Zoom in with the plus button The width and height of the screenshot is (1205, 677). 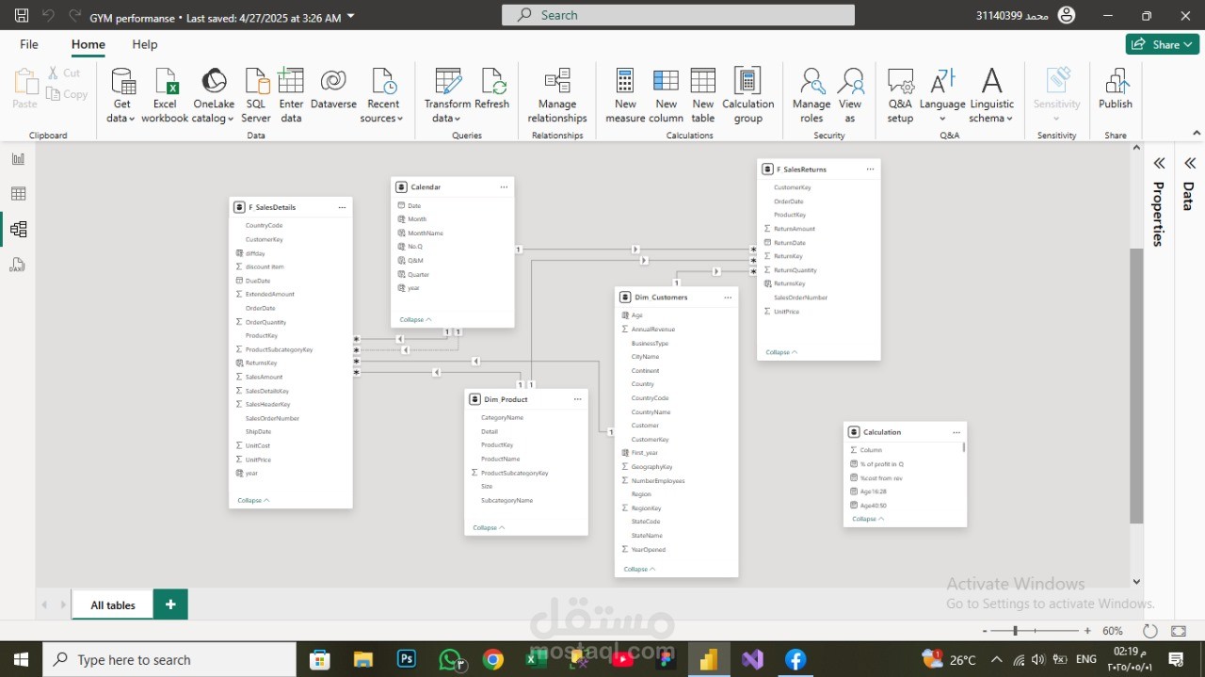(1087, 631)
